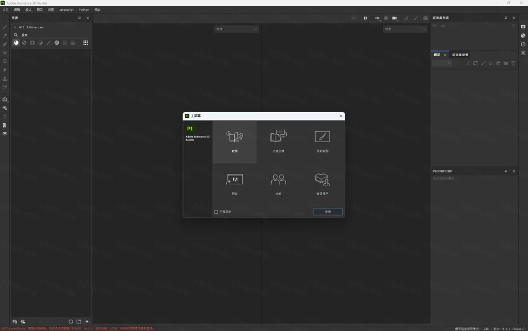Open the 文件 menu
The width and height of the screenshot is (528, 331).
pos(6,10)
